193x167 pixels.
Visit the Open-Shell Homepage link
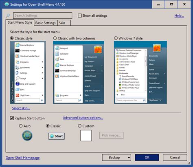23,158
